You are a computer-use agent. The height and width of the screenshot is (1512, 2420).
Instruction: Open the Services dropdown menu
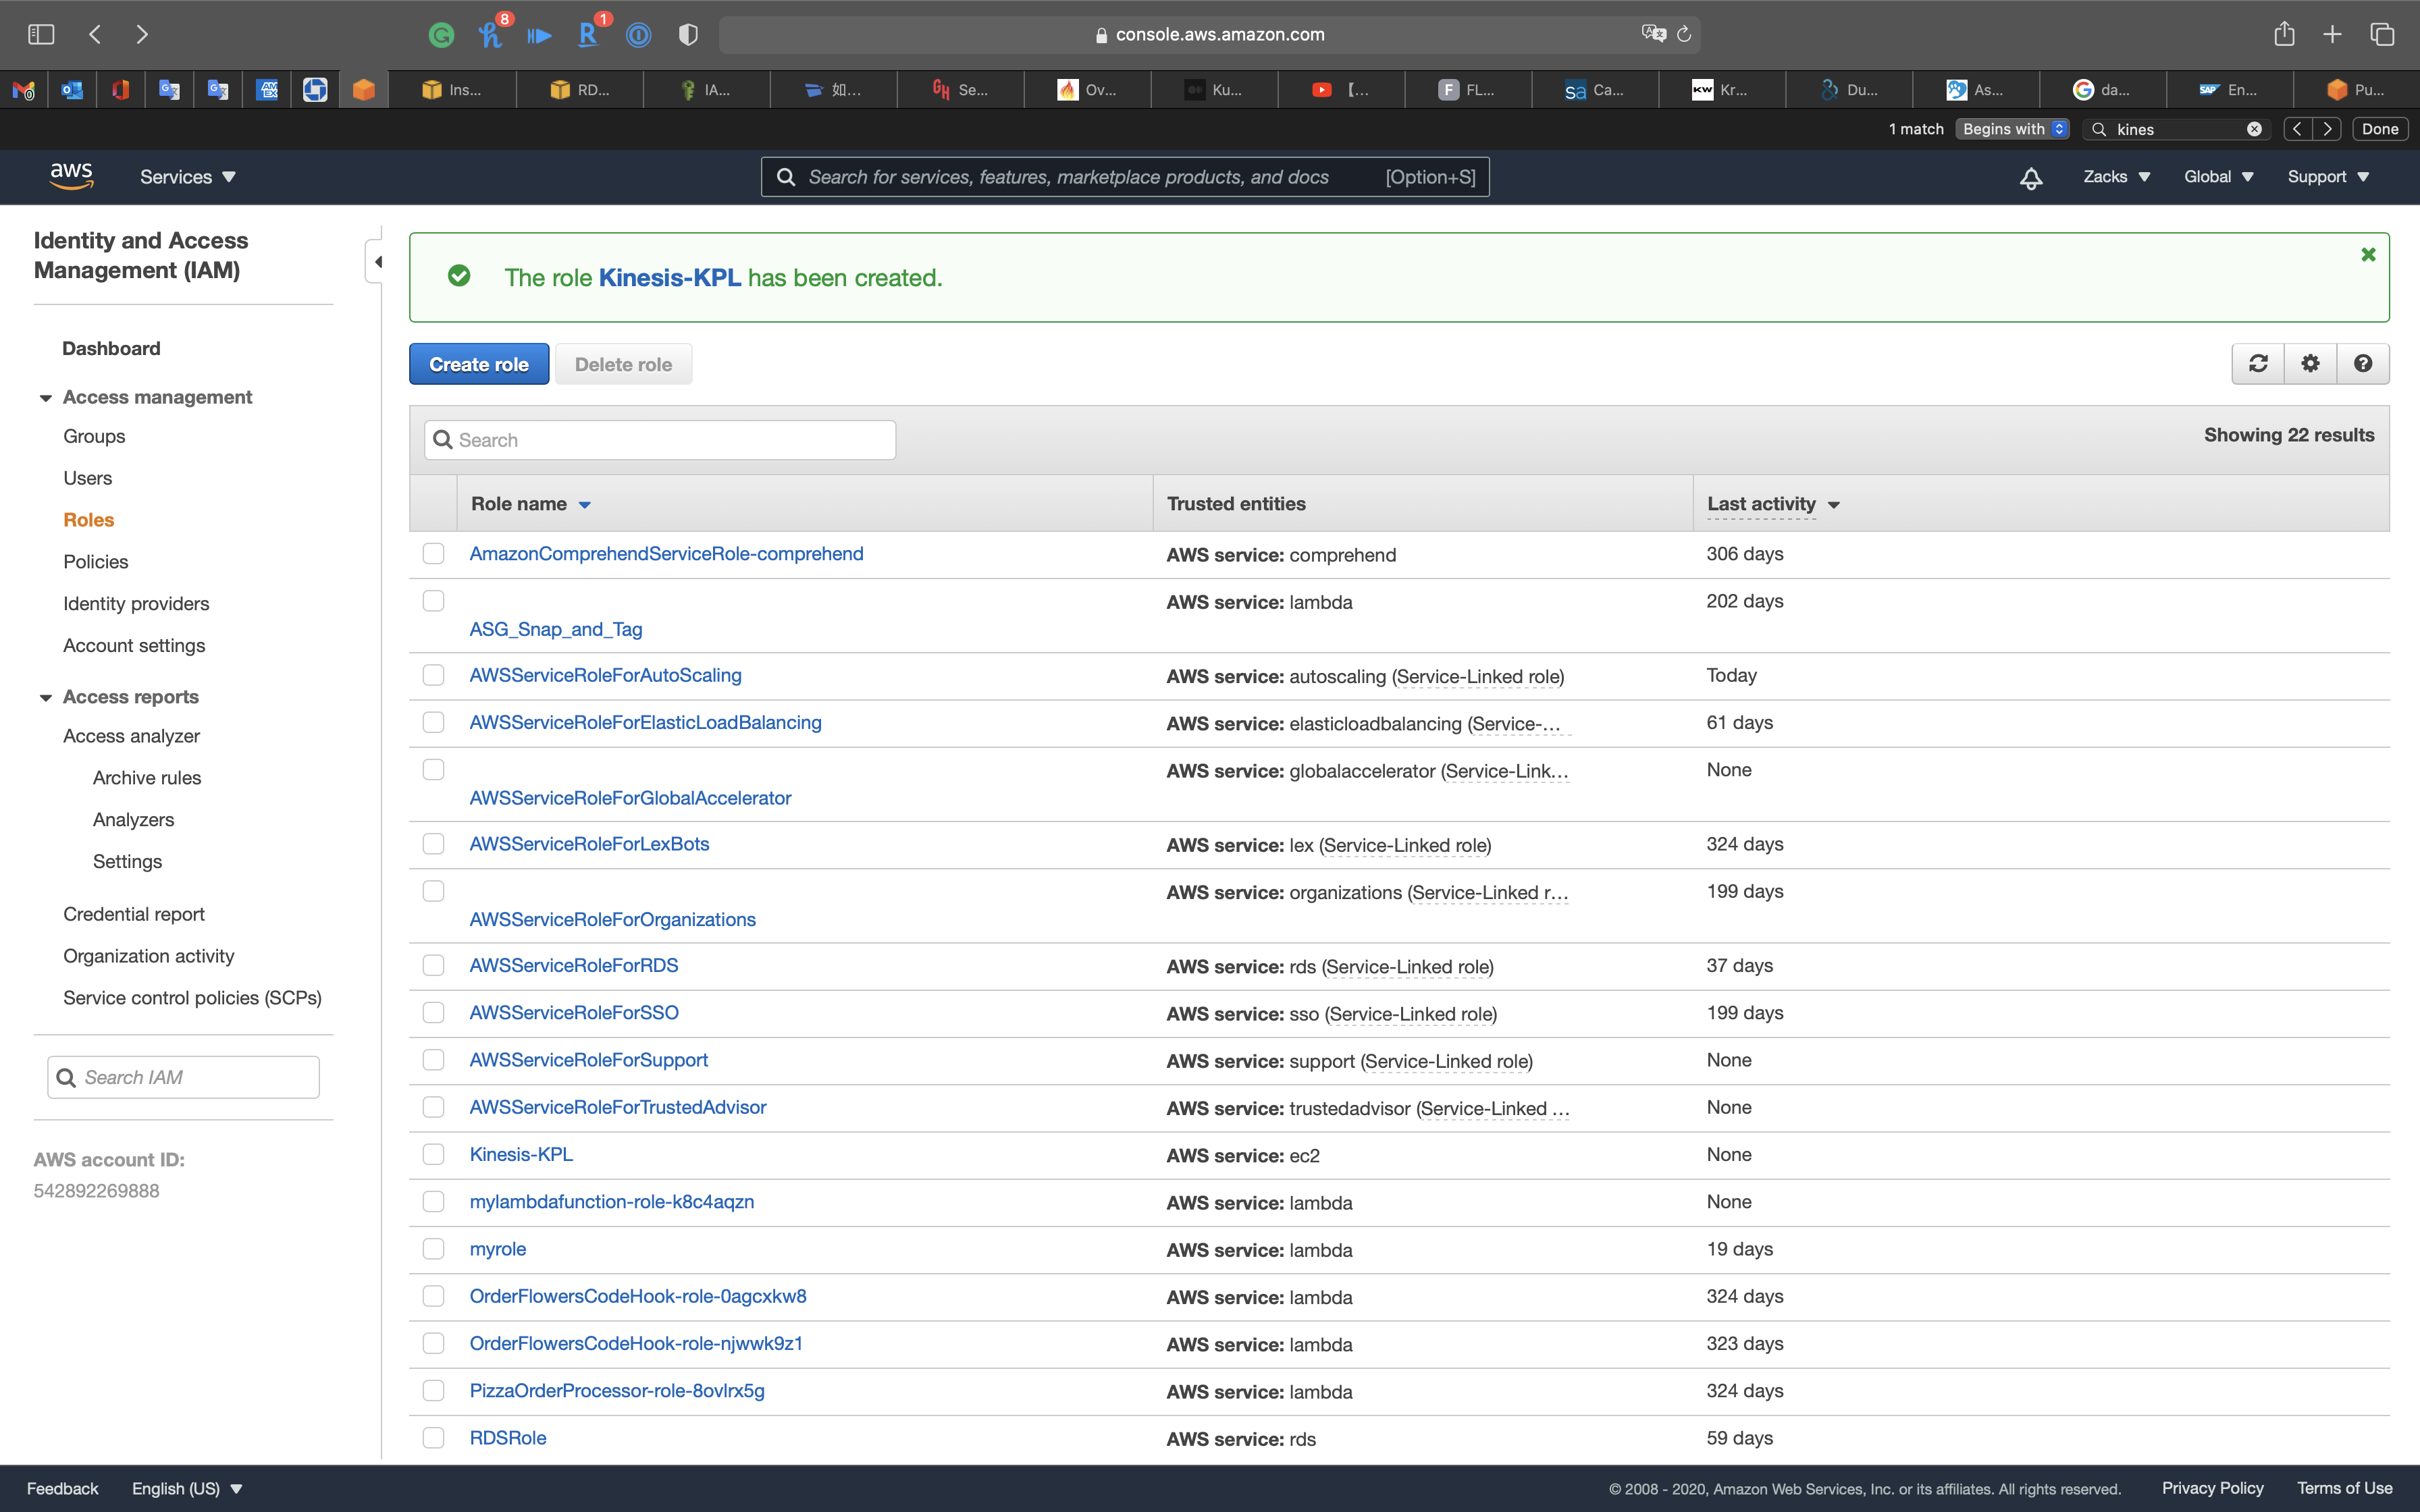(x=188, y=177)
